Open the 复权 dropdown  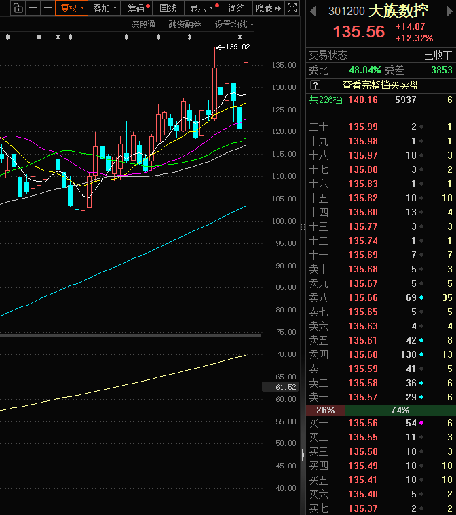coord(72,8)
